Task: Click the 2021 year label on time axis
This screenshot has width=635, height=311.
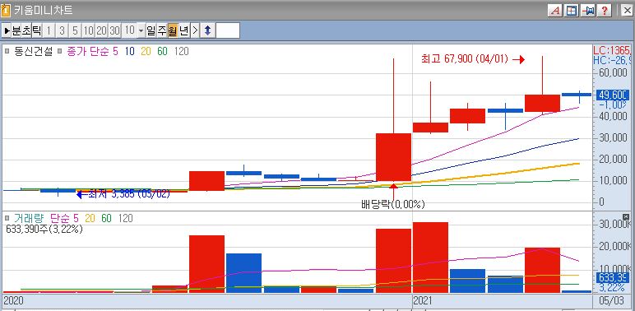Action: (x=424, y=301)
